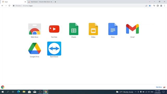Open the Windows Start menu
This screenshot has width=167, height=94.
[3, 92]
